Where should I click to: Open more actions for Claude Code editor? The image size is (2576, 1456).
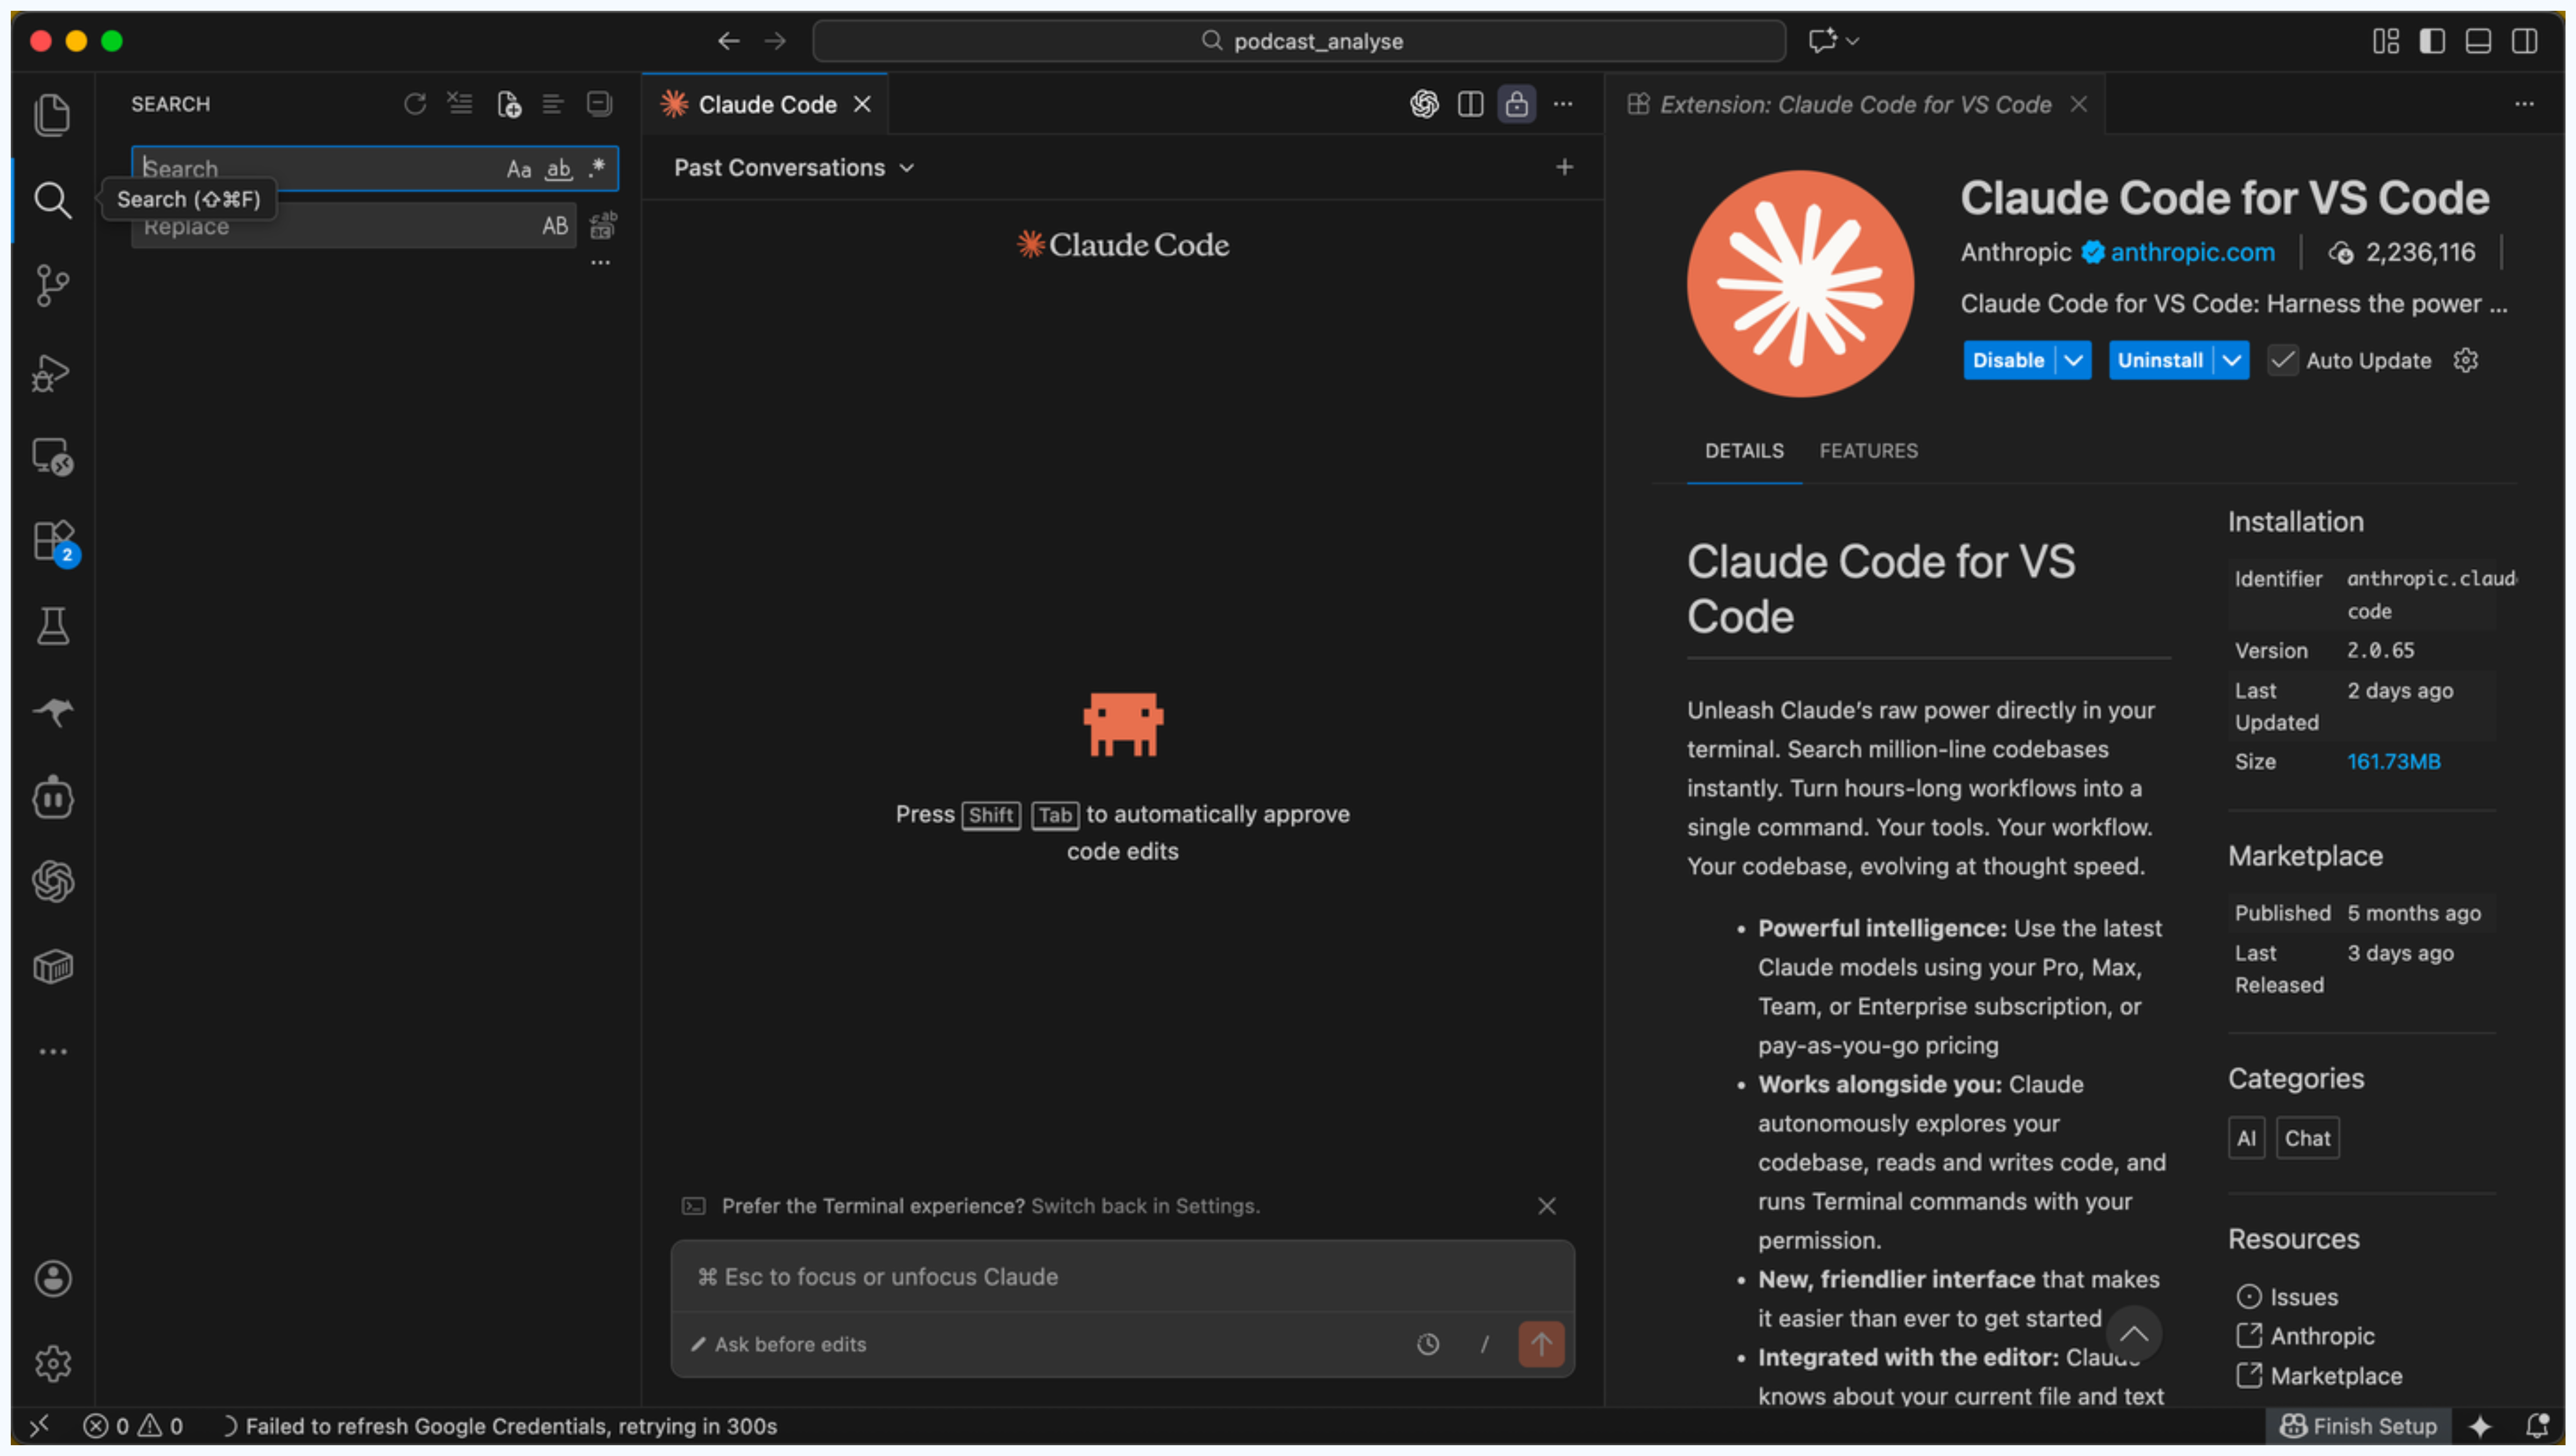tap(1563, 104)
